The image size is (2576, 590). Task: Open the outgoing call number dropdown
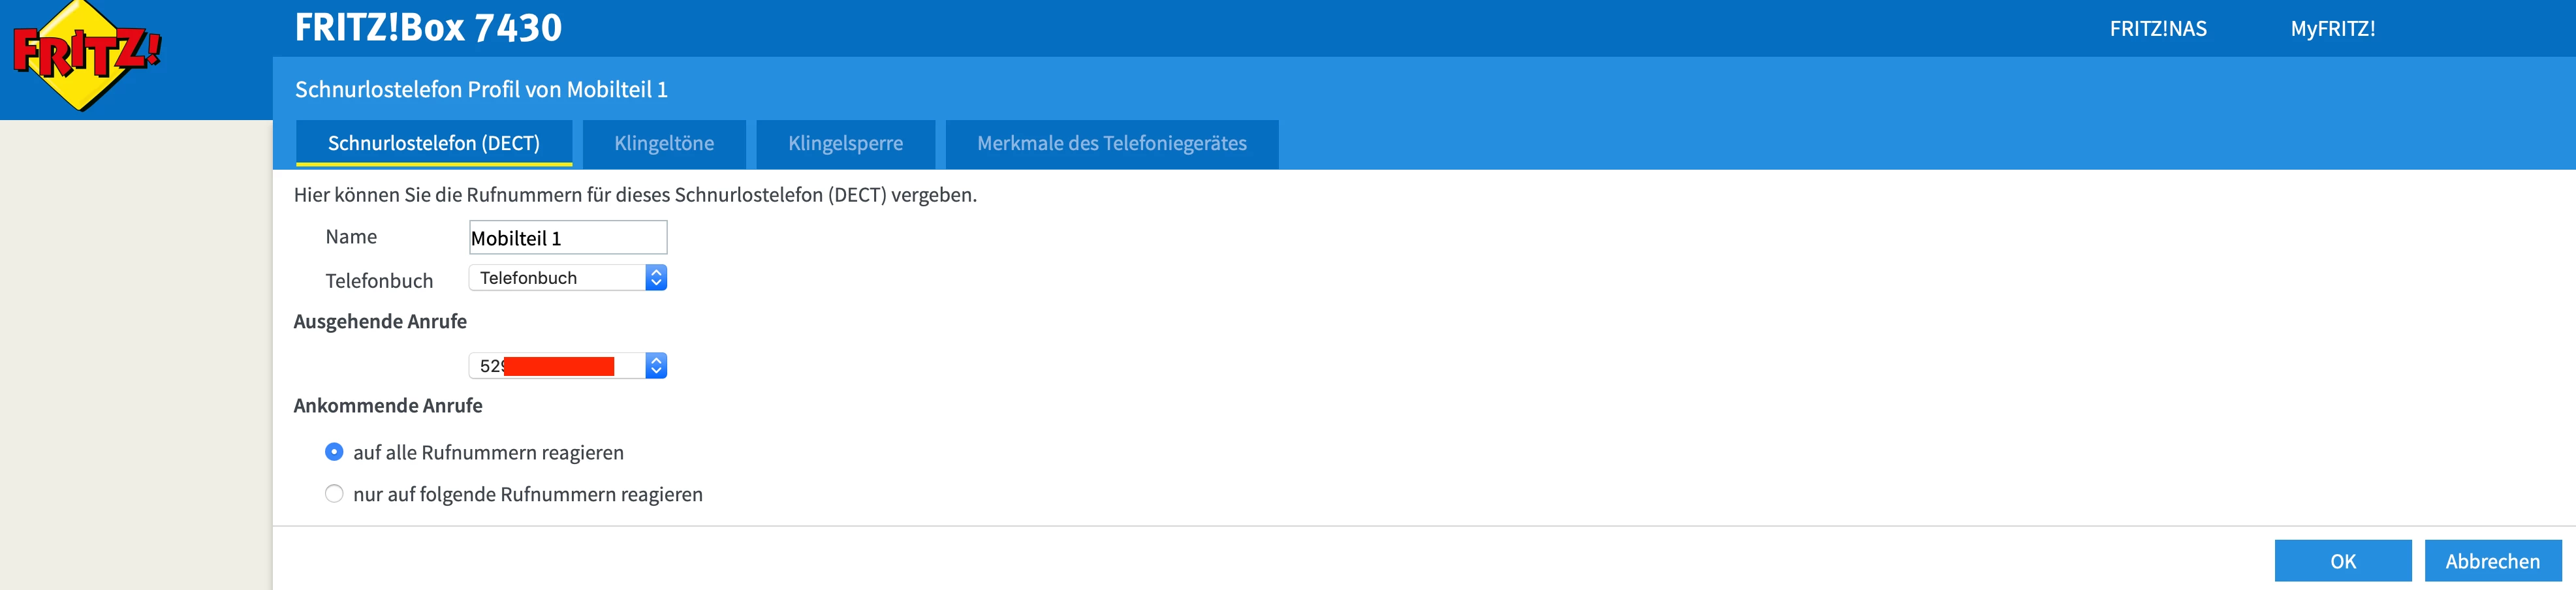point(568,366)
